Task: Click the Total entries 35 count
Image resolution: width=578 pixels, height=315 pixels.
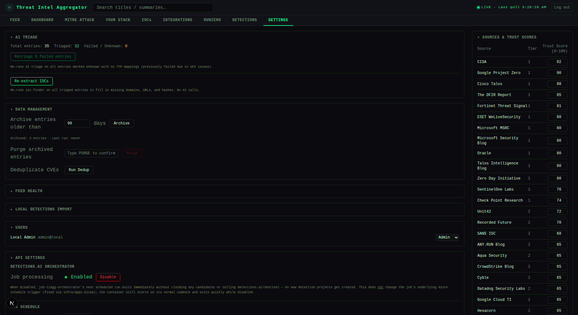Action: click(30, 46)
